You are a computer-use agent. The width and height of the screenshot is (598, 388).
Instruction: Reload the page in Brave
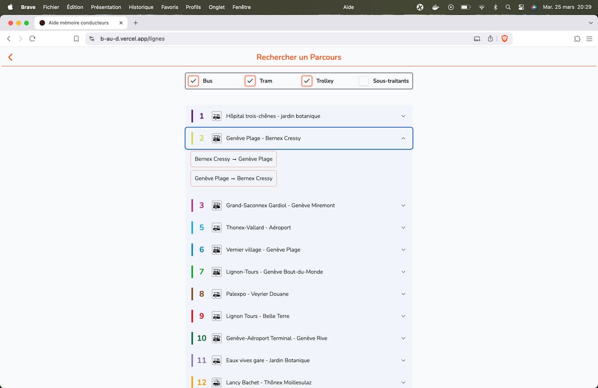click(32, 38)
